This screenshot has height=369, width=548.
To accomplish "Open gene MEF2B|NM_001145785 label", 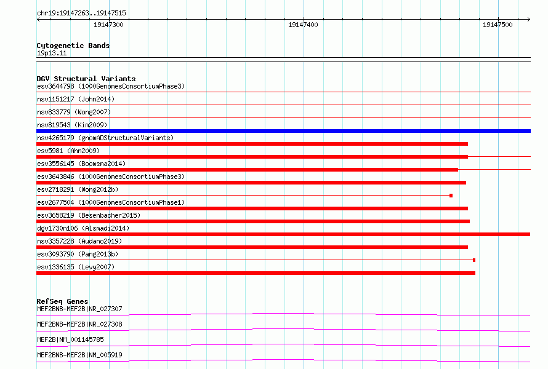I will point(70,339).
